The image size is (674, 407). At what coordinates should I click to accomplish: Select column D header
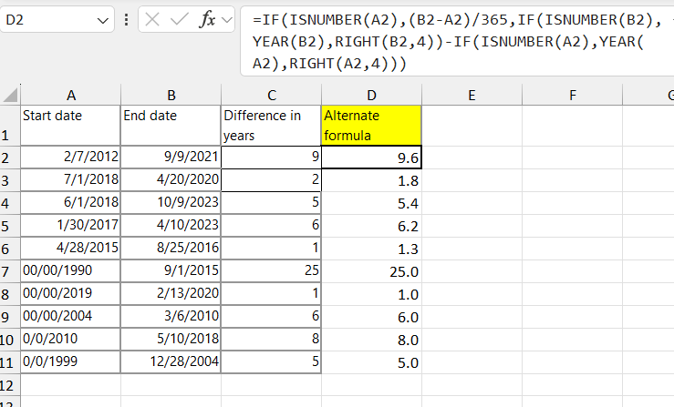point(371,95)
